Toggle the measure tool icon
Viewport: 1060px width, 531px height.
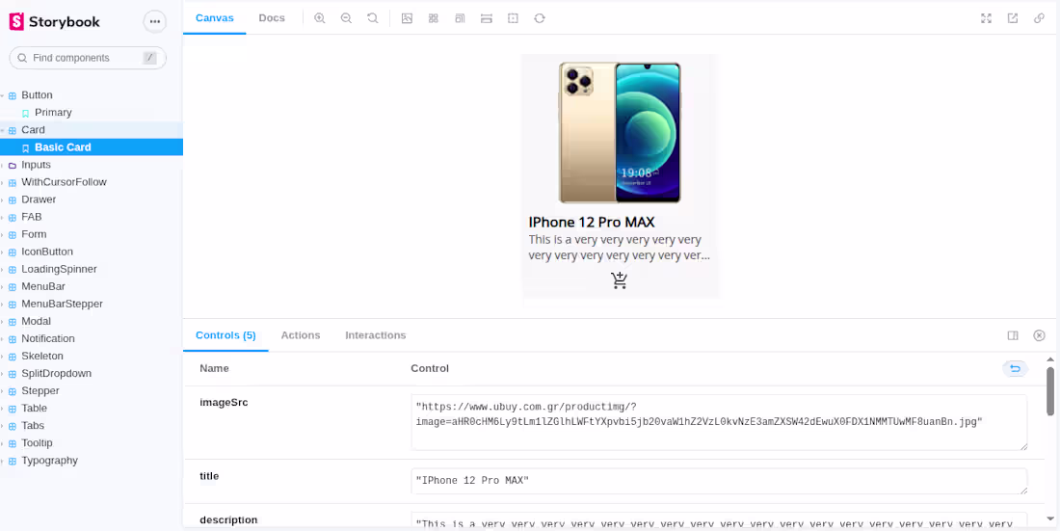[486, 18]
